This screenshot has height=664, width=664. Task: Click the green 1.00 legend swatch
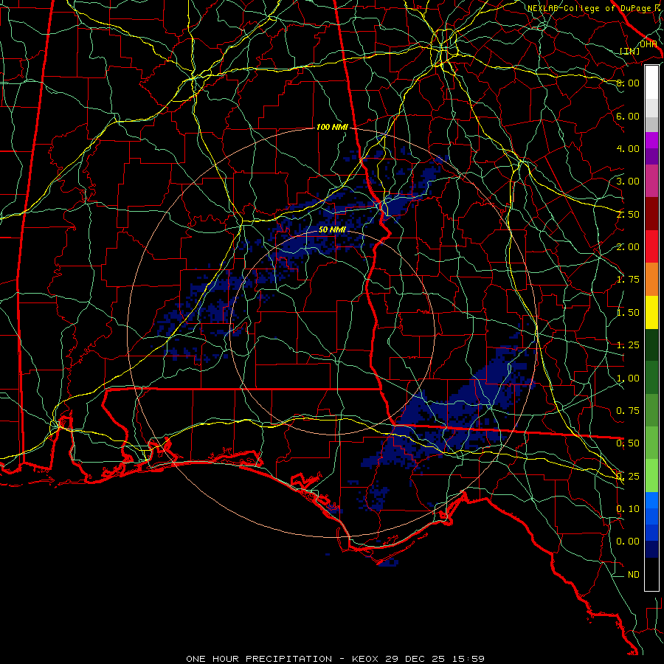pos(651,378)
